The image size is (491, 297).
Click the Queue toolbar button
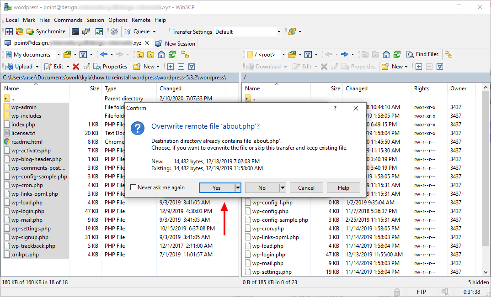click(137, 31)
